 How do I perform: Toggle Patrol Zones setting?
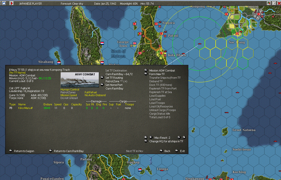(68, 92)
